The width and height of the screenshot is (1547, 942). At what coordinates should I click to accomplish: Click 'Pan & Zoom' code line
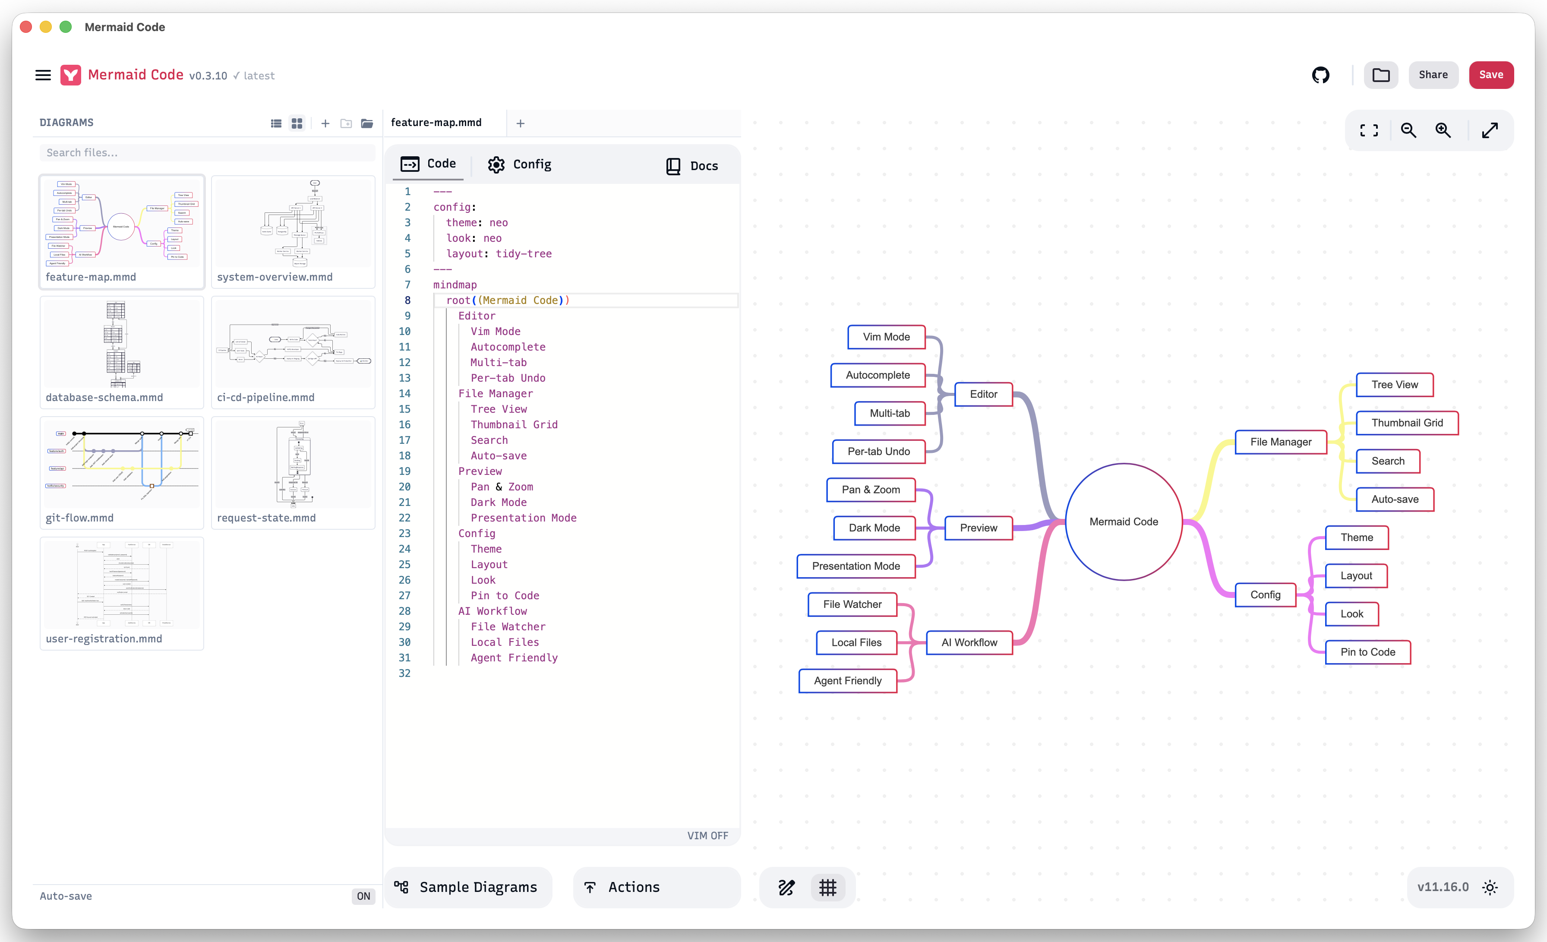coord(502,487)
